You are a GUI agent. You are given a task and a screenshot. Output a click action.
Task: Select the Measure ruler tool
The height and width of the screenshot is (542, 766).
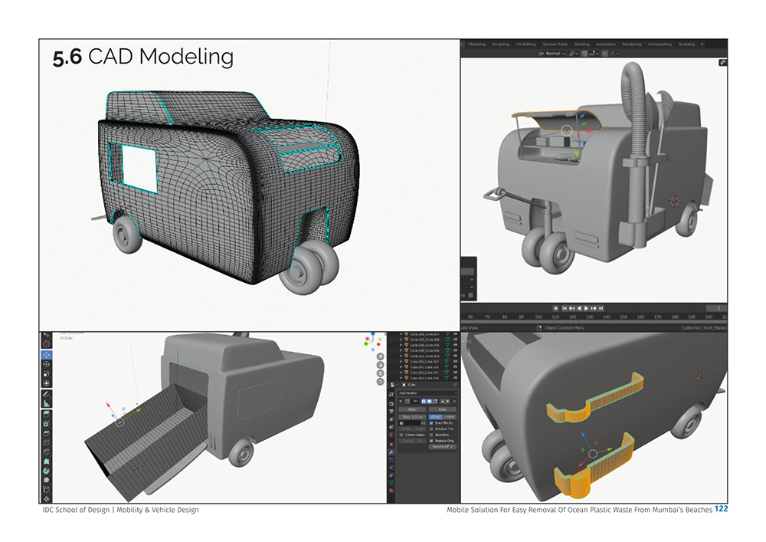point(47,403)
